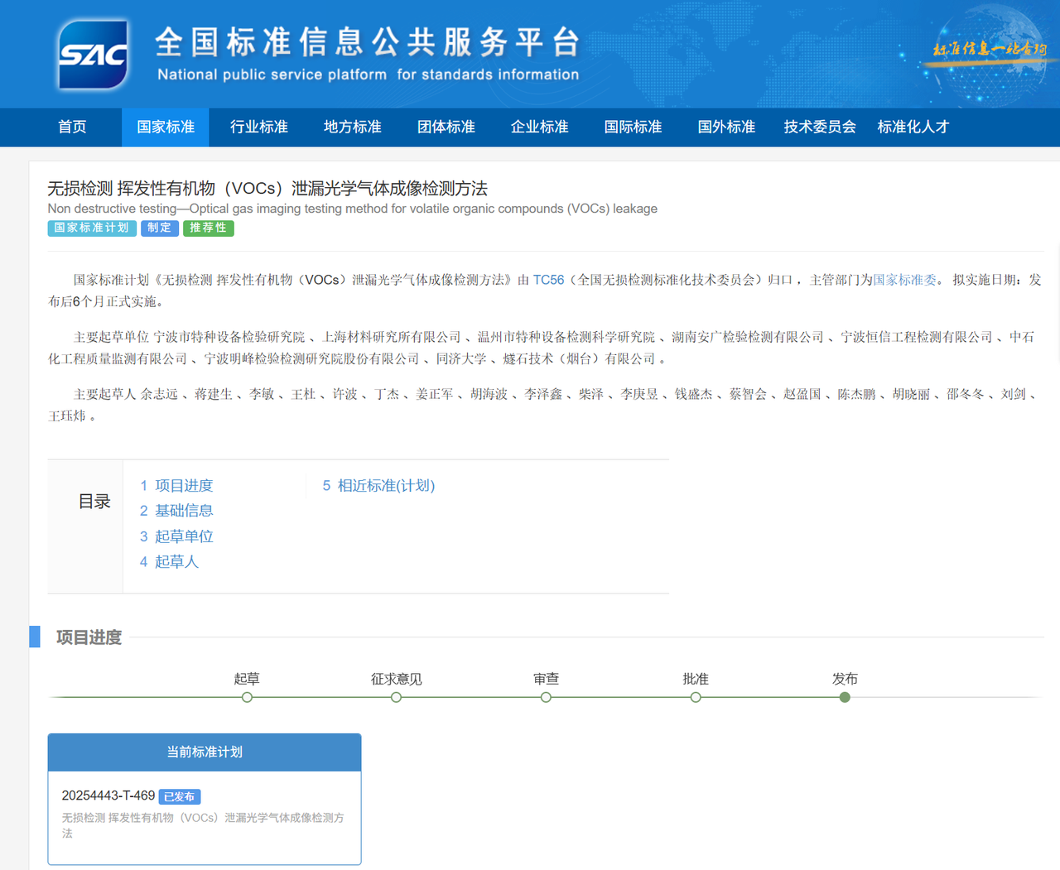Click the 制定 blue tag
The height and width of the screenshot is (870, 1060).
(160, 228)
